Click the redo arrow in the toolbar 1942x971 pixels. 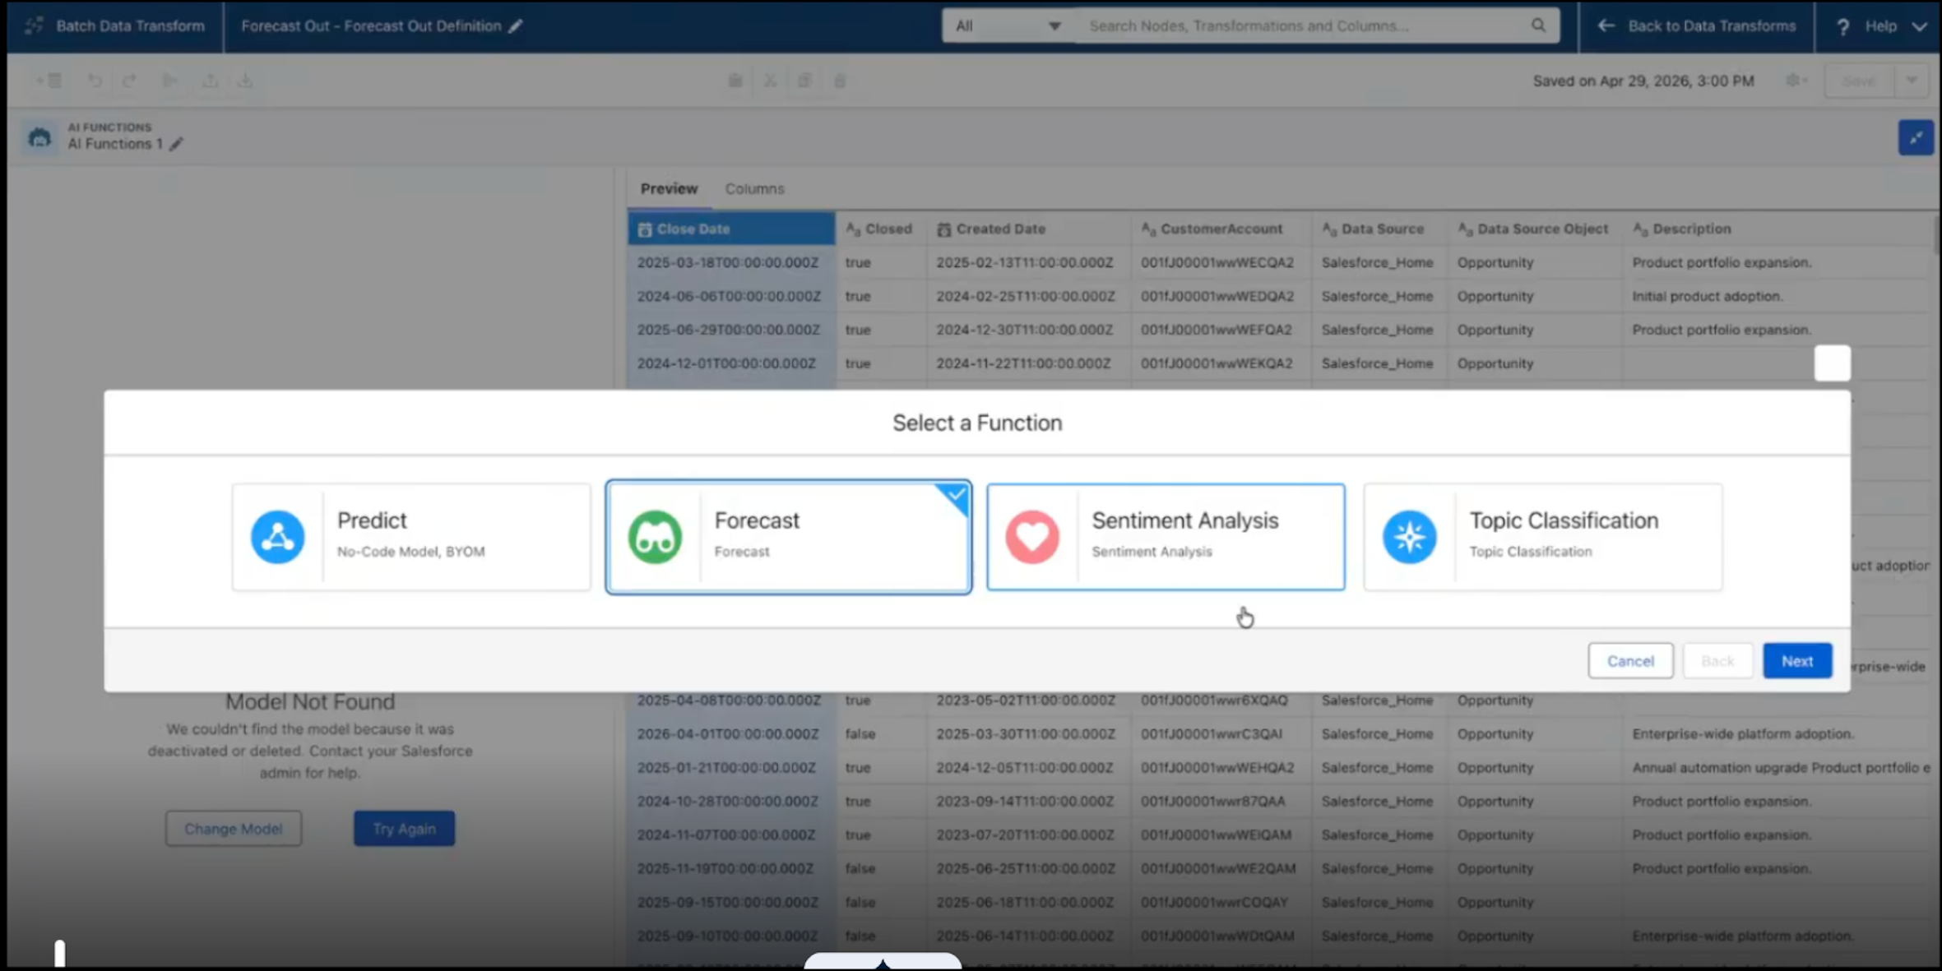(x=129, y=81)
